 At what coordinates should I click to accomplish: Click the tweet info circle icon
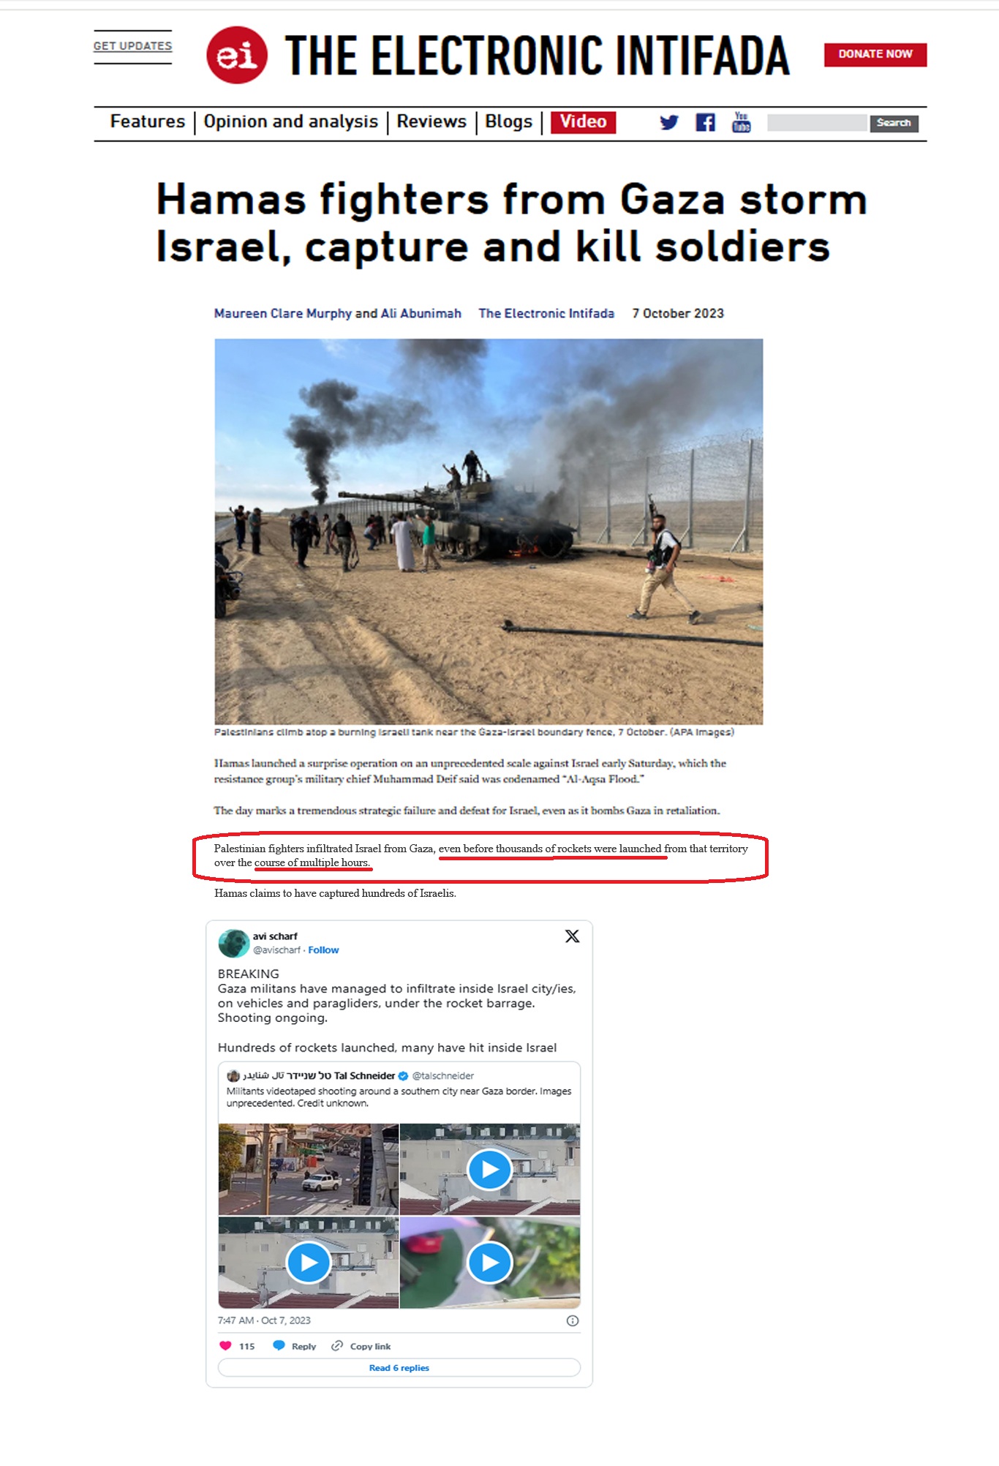tap(573, 1320)
